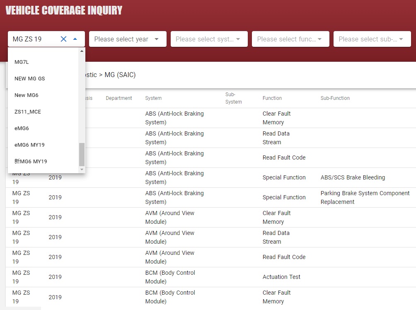416x310 pixels.
Task: Click AVM Read Data Stream function cell
Action: [x=276, y=237]
